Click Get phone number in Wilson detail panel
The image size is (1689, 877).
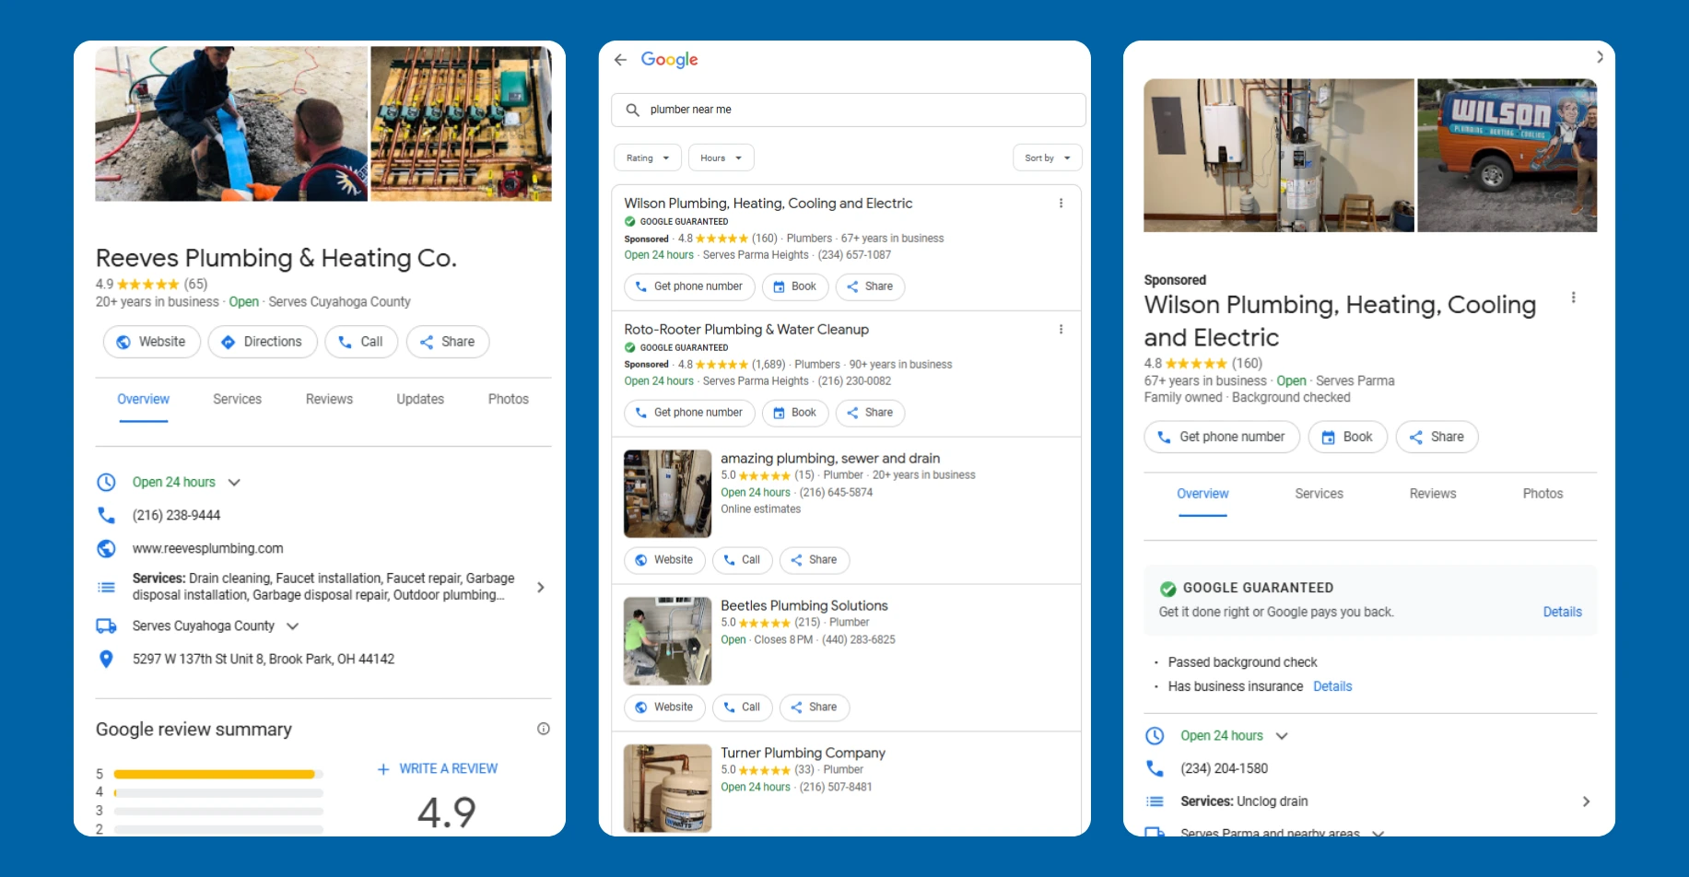[1222, 437]
